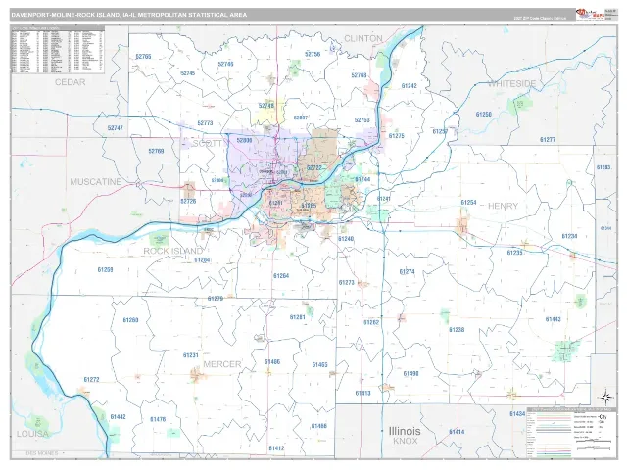Open the map legend box
Screen dimensions: 627x470
click(x=572, y=433)
